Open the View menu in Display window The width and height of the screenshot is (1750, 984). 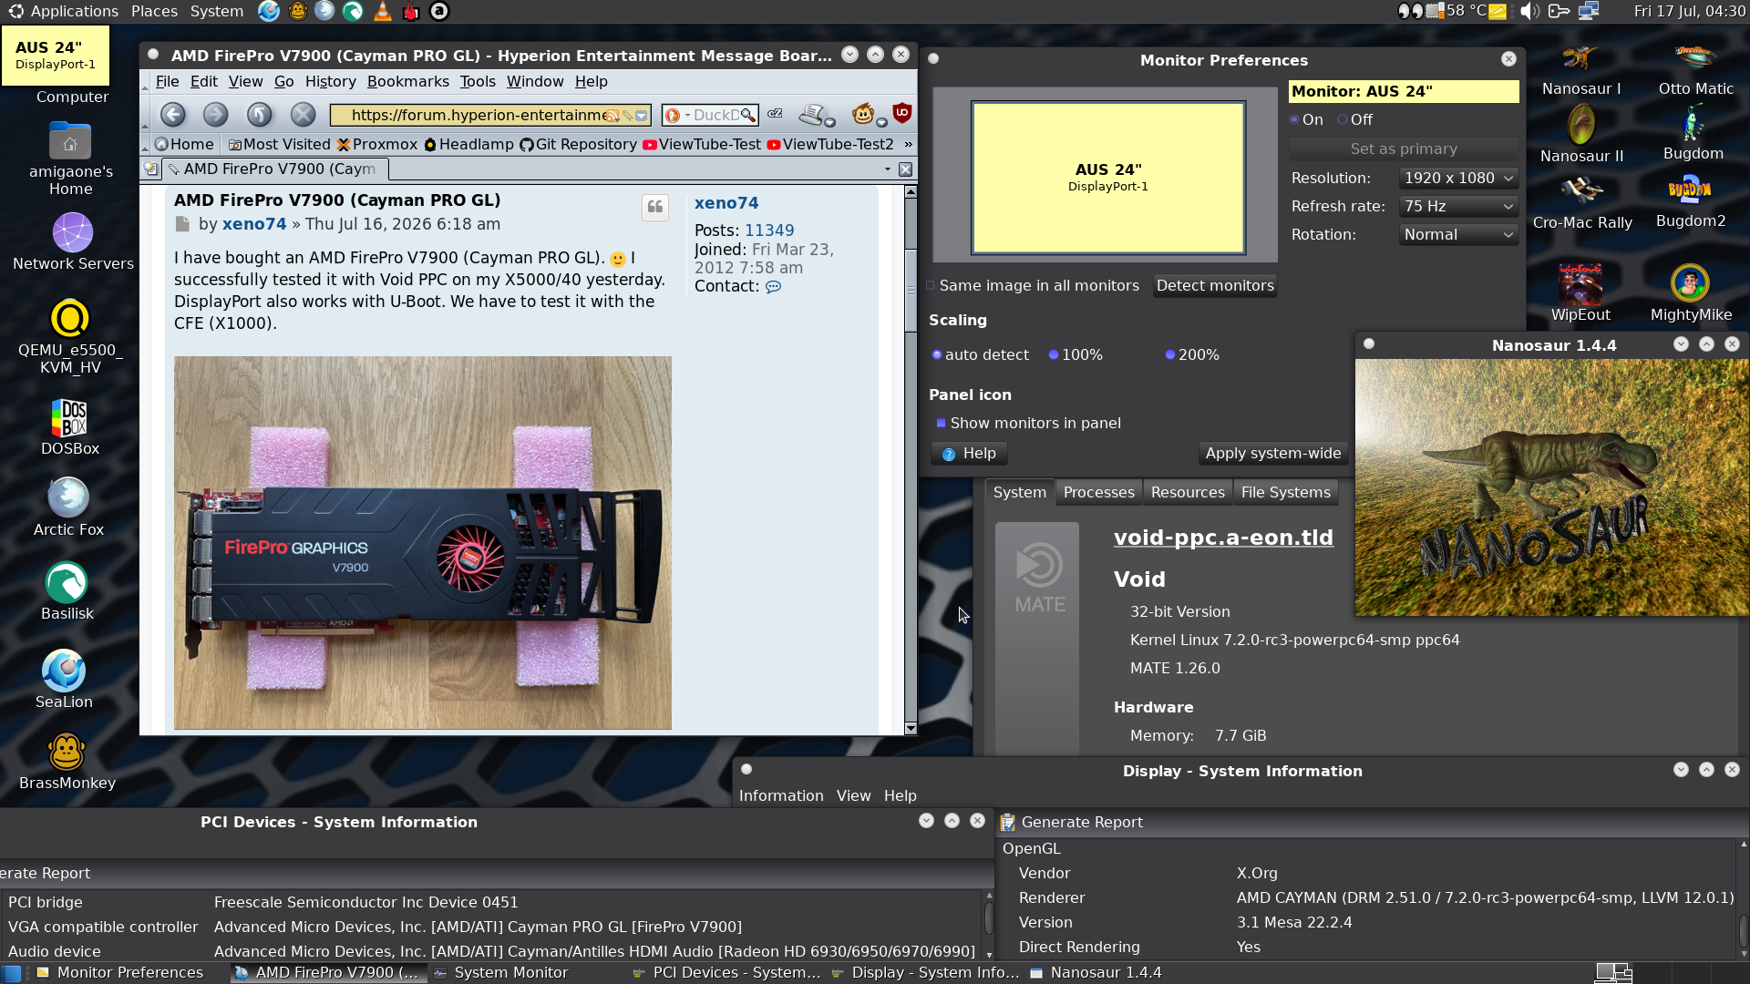(853, 795)
